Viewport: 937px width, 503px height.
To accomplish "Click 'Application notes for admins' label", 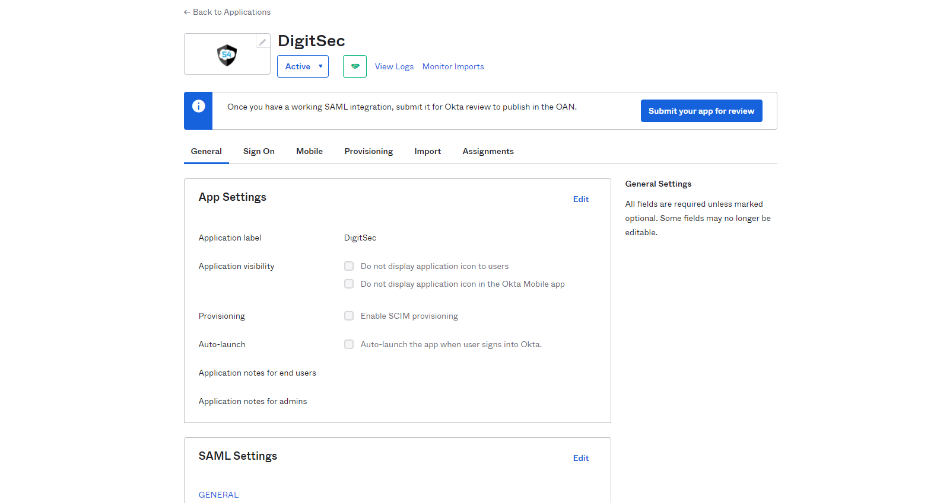I will (253, 401).
